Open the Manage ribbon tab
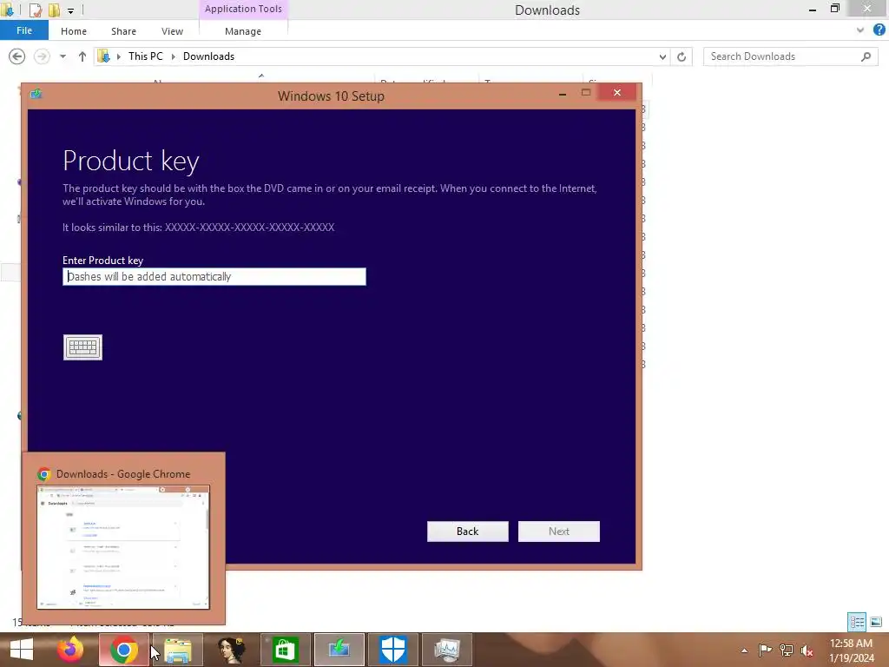 [x=243, y=31]
